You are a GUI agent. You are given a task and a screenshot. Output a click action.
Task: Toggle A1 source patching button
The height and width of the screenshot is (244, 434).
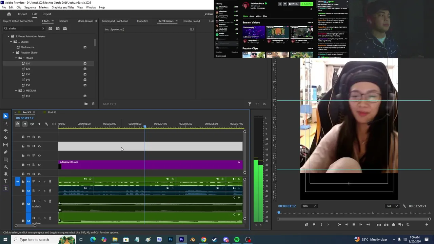tap(18, 182)
